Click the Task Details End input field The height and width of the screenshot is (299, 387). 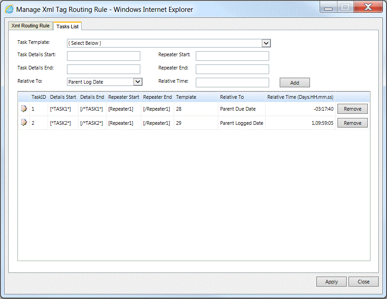103,69
